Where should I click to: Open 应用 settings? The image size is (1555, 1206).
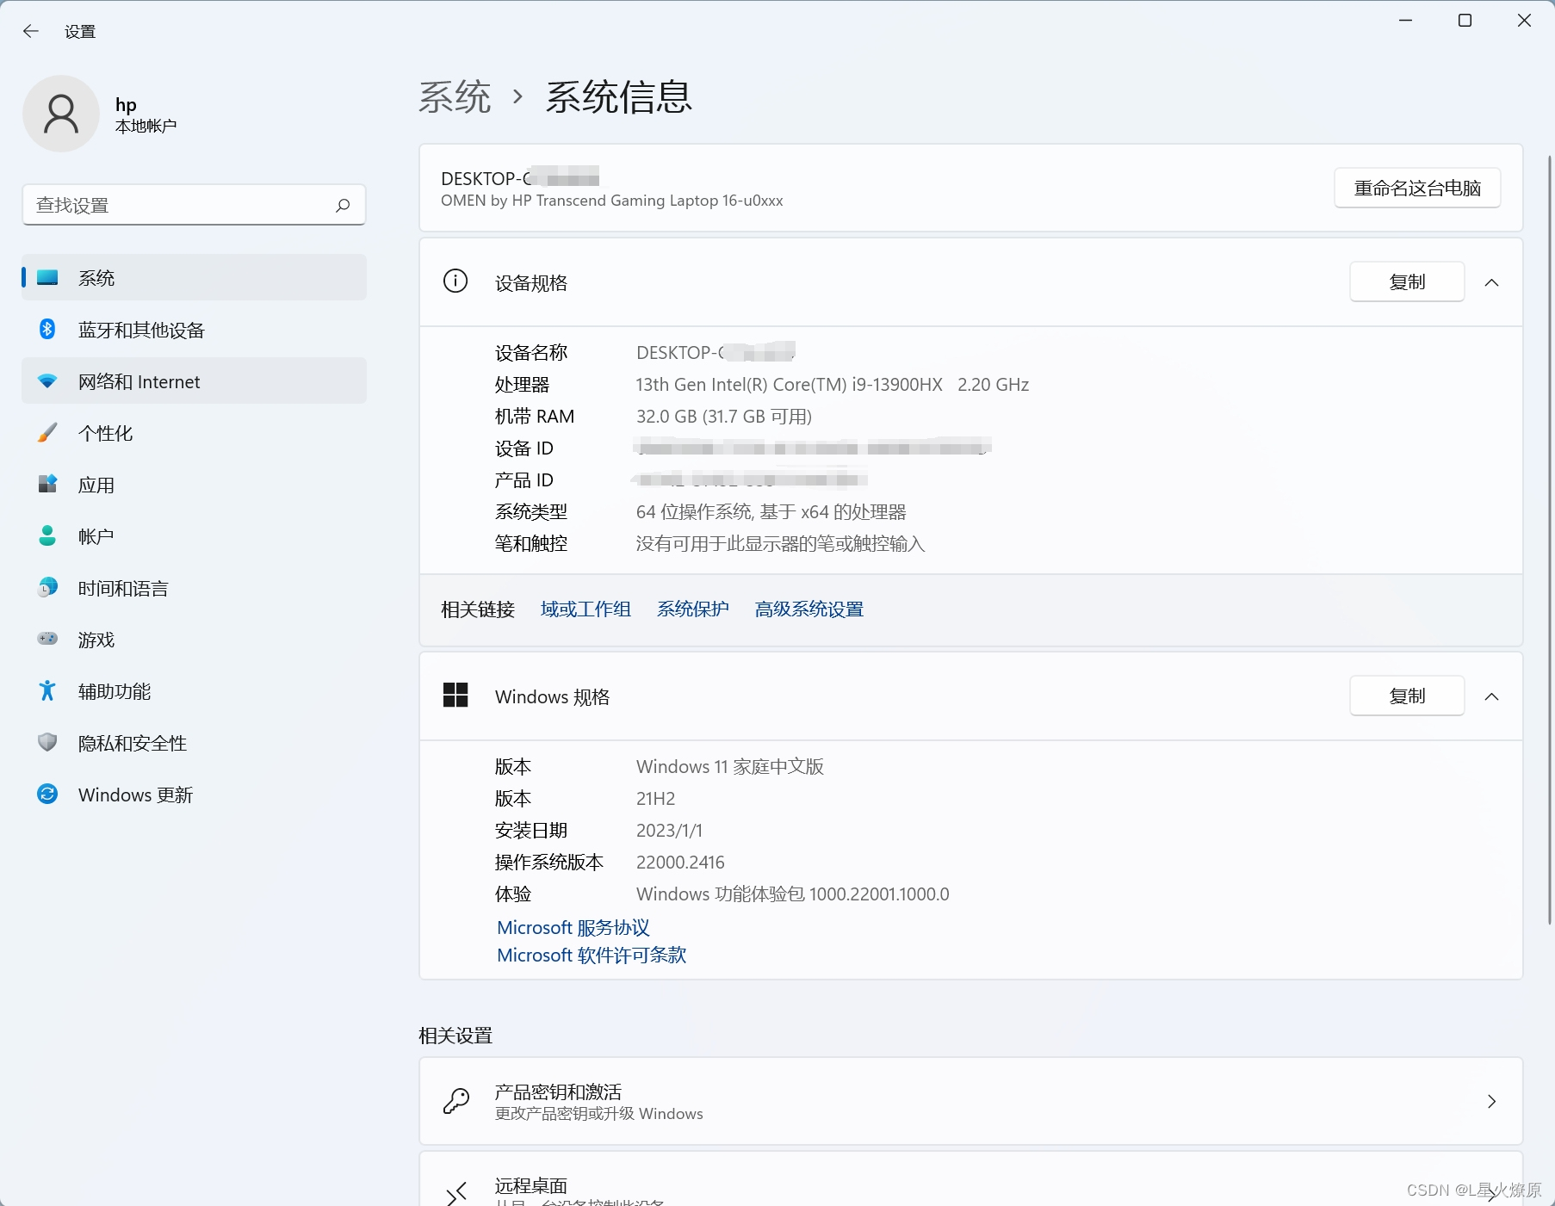[x=195, y=485]
